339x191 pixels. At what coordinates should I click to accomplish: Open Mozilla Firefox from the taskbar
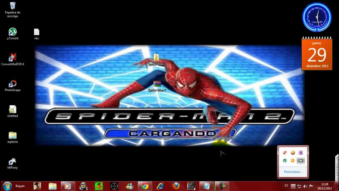(x=176, y=186)
